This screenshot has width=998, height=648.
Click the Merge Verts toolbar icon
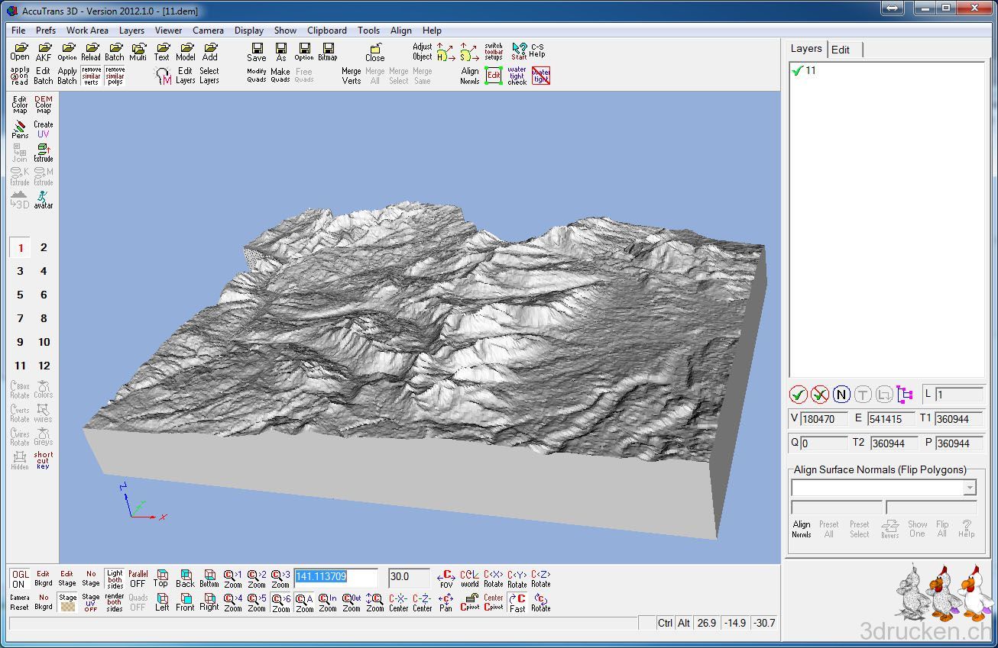[352, 76]
